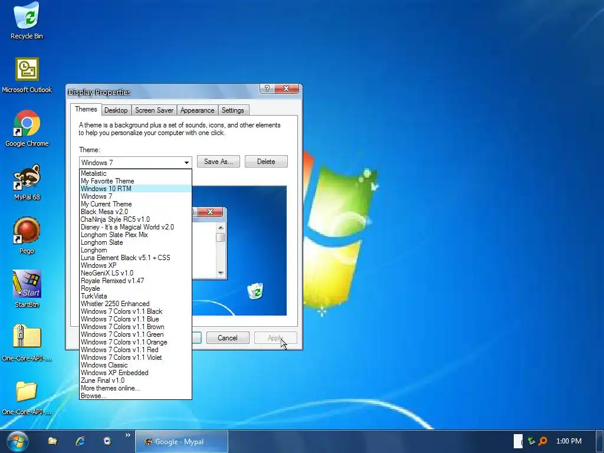This screenshot has height=453, width=604.
Task: Click the 1:00 PM system clock
Action: click(569, 441)
